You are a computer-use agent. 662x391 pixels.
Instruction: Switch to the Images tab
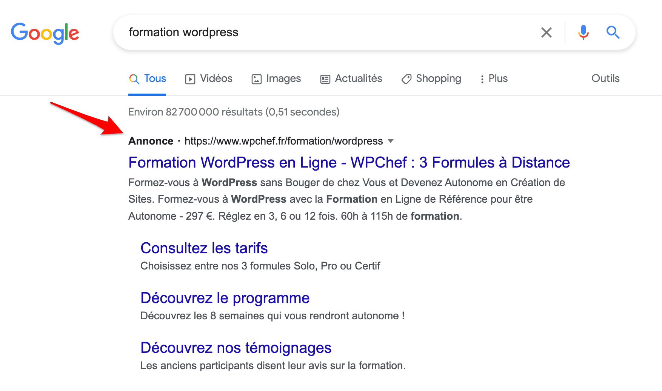[x=276, y=79]
